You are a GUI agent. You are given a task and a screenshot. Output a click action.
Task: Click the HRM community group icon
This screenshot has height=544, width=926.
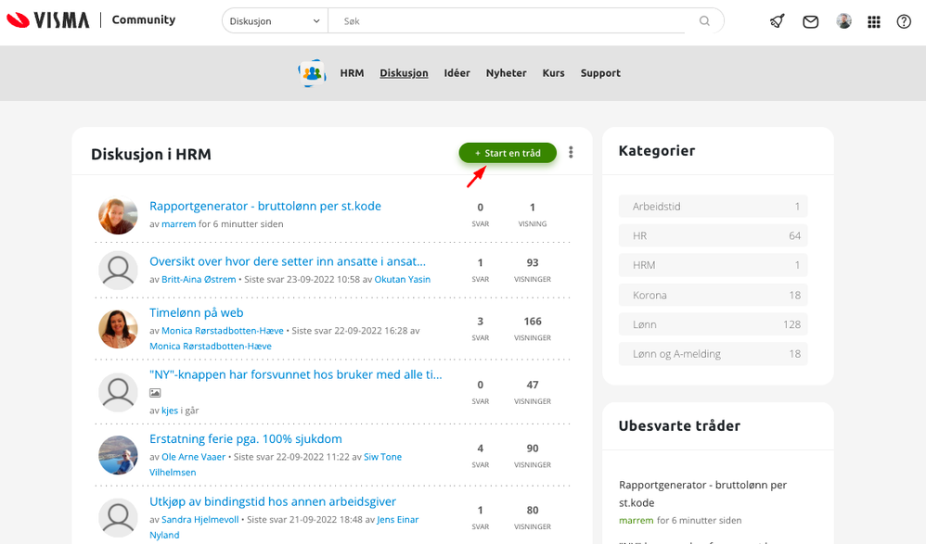pyautogui.click(x=313, y=73)
